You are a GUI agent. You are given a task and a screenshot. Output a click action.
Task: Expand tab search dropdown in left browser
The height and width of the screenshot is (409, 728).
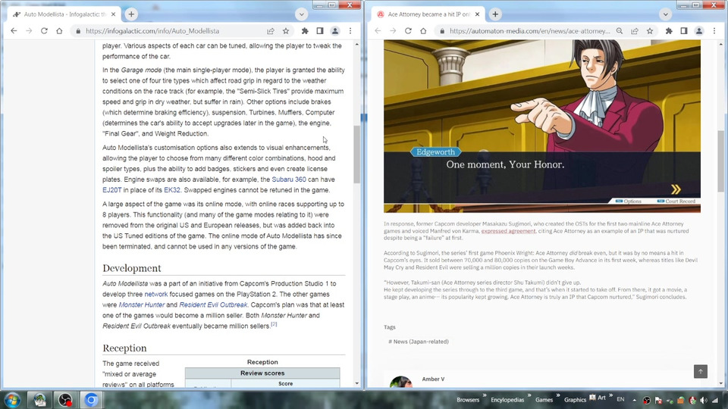pos(301,14)
